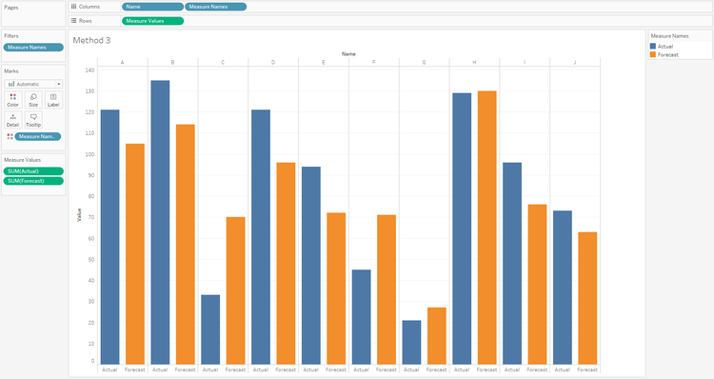This screenshot has width=714, height=379.
Task: Click the Method 3 sheet title
Action: point(91,40)
